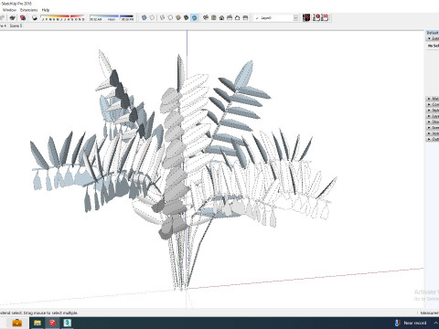Enable Back Edges face style
This screenshot has width=439, height=329.
click(152, 17)
